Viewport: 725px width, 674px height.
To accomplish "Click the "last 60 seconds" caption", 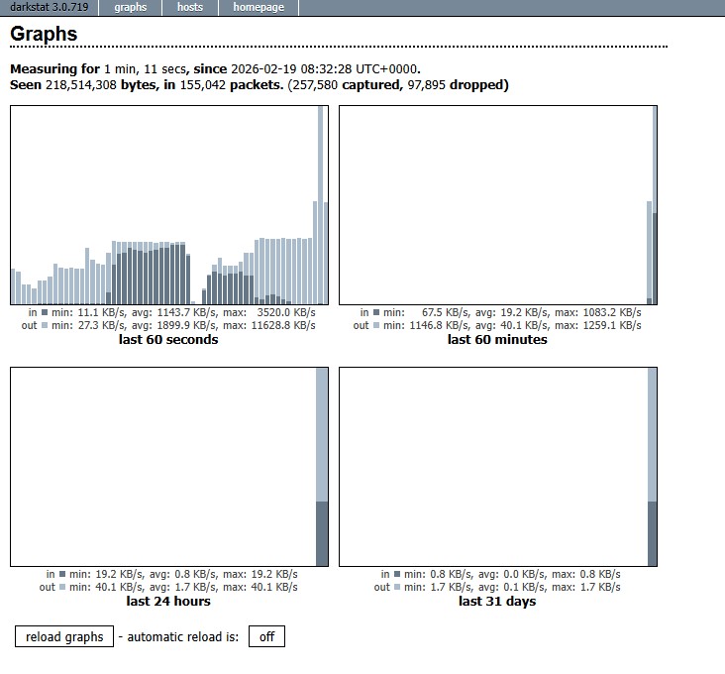I will [x=168, y=339].
